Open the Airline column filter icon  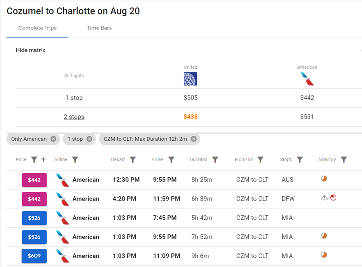[75, 160]
